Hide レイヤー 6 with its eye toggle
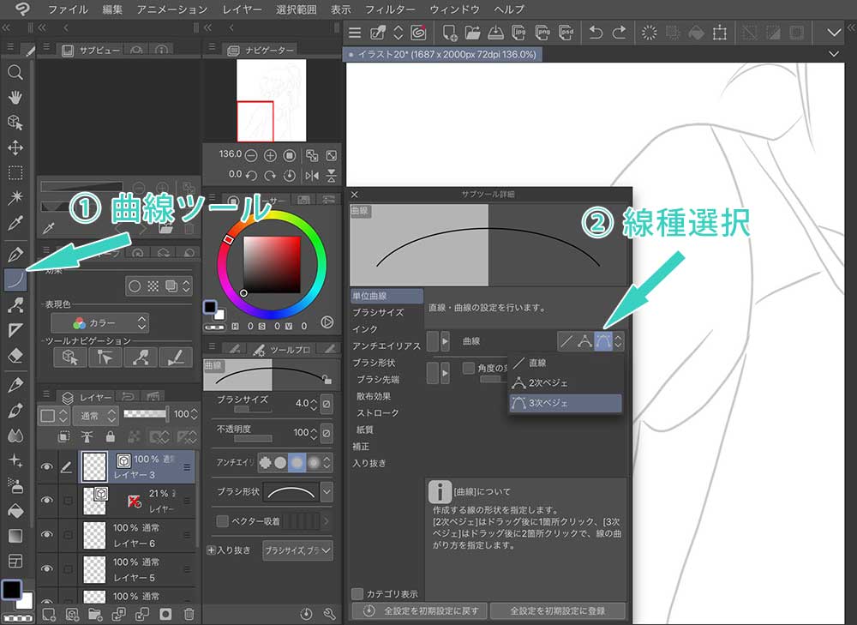This screenshot has height=625, width=857. [x=47, y=532]
